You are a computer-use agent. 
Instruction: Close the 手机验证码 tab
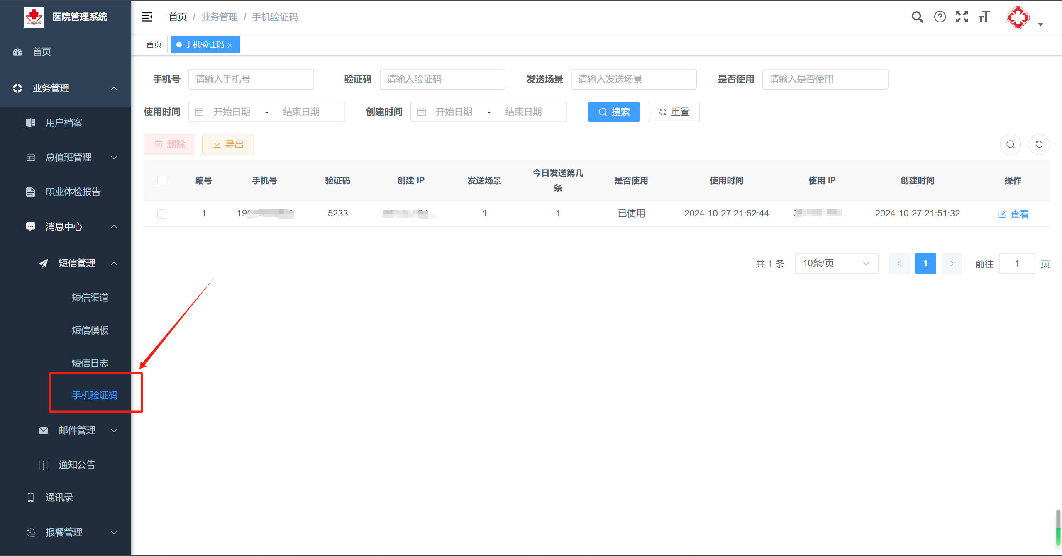click(230, 45)
